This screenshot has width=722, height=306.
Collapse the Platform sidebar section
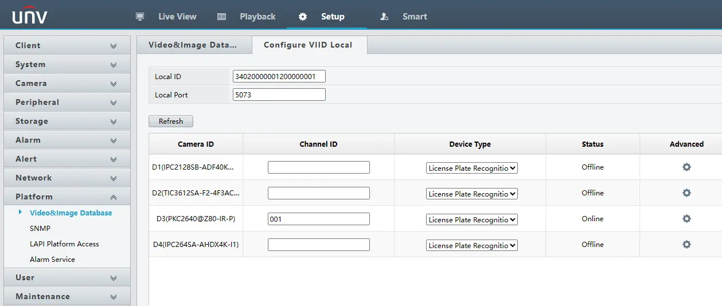coord(67,197)
